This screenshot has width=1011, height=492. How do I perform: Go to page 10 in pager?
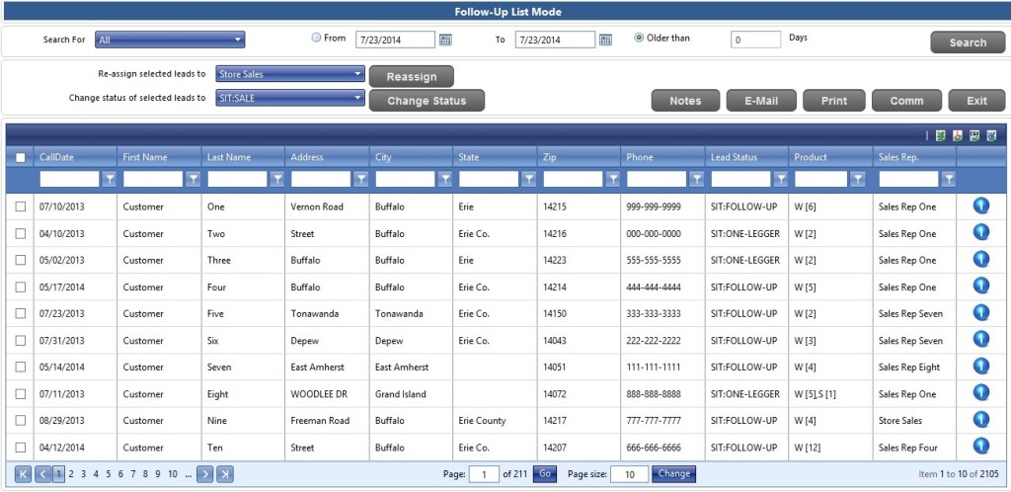pos(173,474)
